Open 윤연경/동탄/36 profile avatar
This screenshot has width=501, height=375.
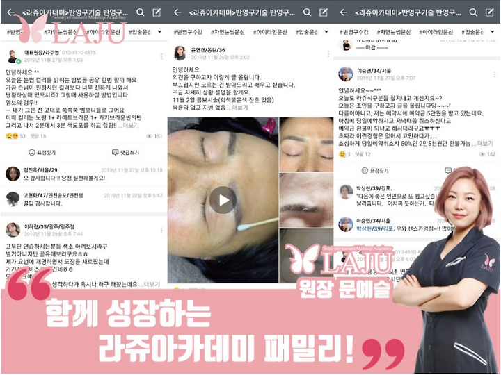[x=180, y=53]
